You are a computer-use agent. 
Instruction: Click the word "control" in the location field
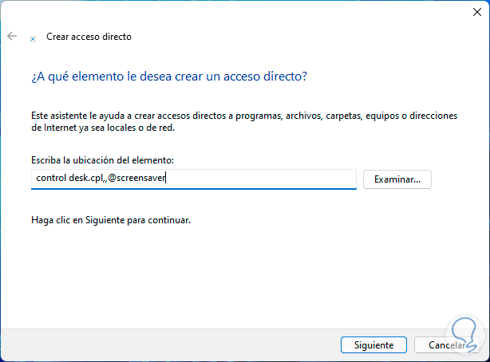52,179
